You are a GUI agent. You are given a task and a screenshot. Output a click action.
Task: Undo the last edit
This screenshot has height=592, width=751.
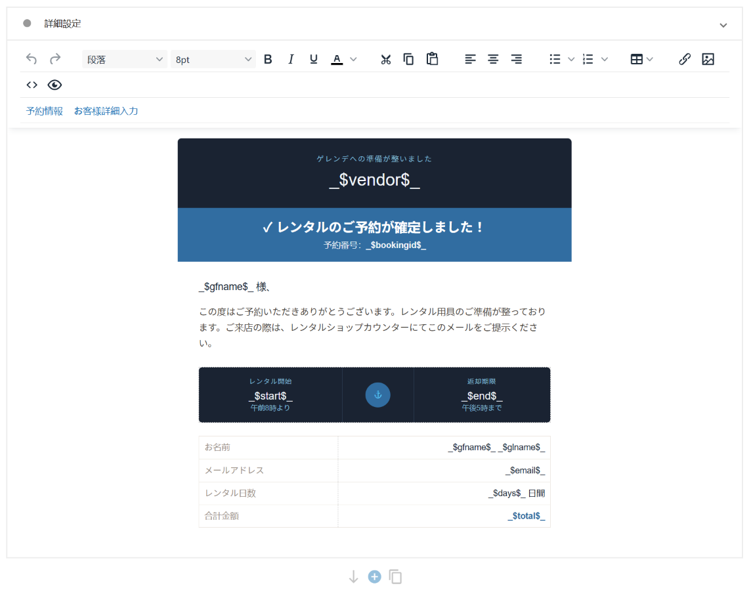[x=32, y=59]
